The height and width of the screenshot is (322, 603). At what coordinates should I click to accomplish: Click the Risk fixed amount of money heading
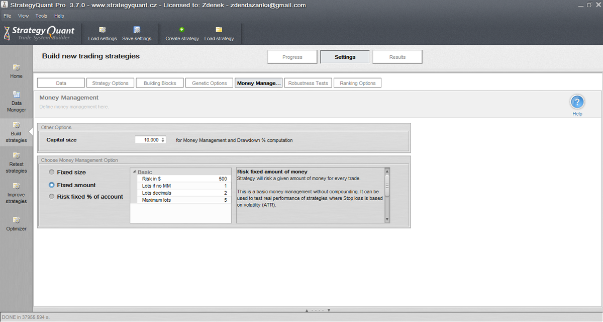coord(272,172)
